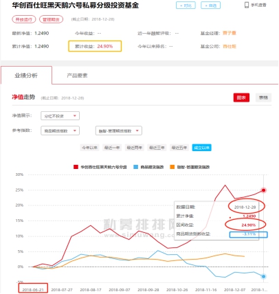The height and width of the screenshot is (294, 279).
Task: Toggle red fund legend series square
Action: coord(76,167)
